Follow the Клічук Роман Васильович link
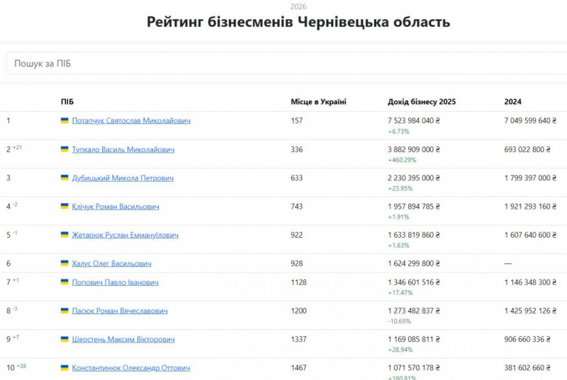The width and height of the screenshot is (567, 380). point(116,207)
